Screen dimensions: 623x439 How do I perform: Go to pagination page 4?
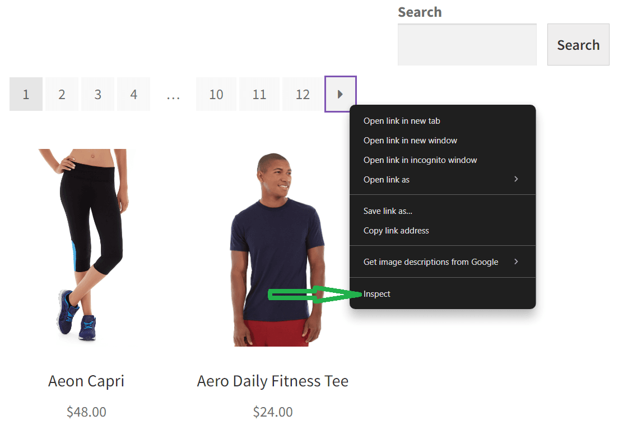(x=133, y=94)
